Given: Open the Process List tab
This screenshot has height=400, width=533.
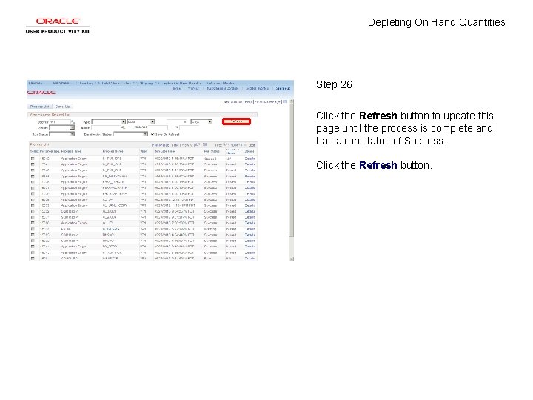Looking at the screenshot, I should (x=39, y=107).
